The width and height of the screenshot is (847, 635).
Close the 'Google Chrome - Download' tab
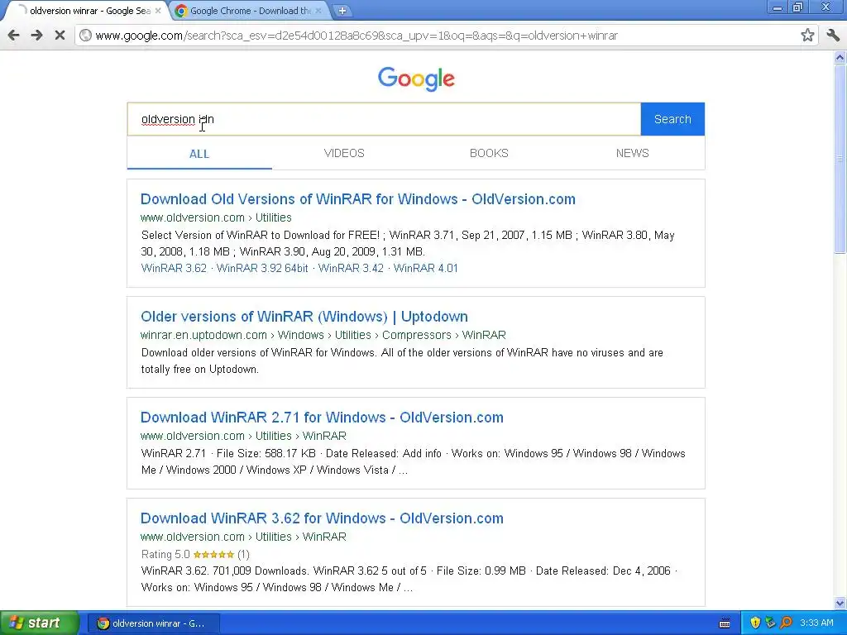point(318,11)
